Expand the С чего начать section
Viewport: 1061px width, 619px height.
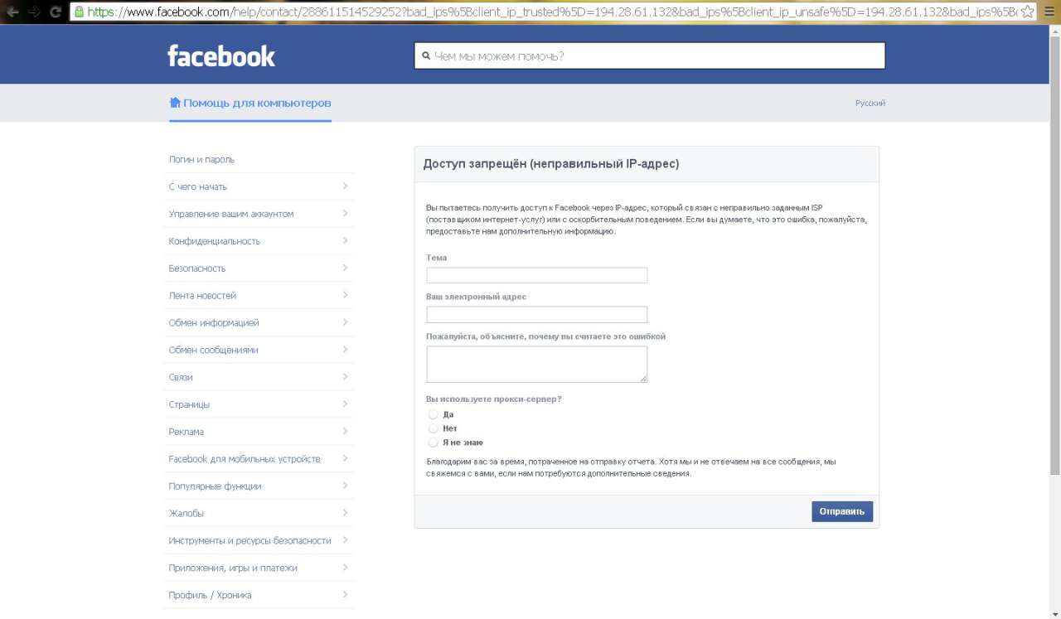point(344,186)
